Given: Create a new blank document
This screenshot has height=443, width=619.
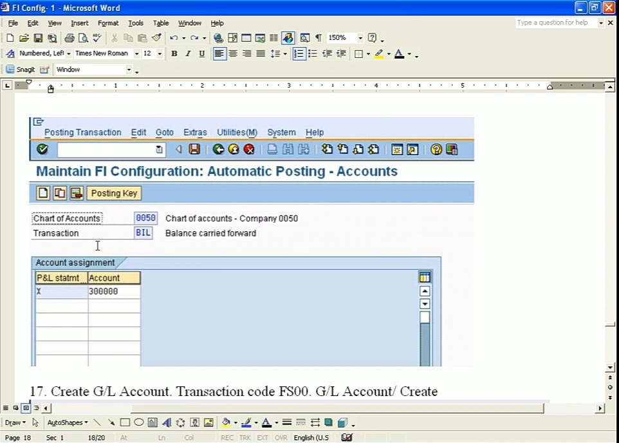Looking at the screenshot, I should click(10, 38).
